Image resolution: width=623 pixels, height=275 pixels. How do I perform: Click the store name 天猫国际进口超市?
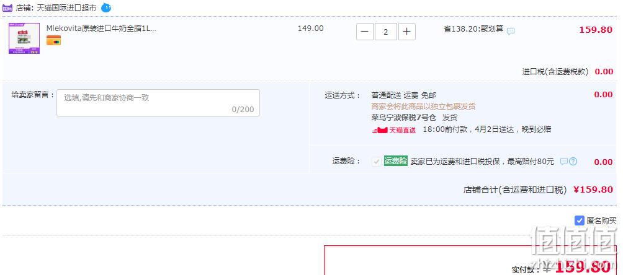(66, 7)
